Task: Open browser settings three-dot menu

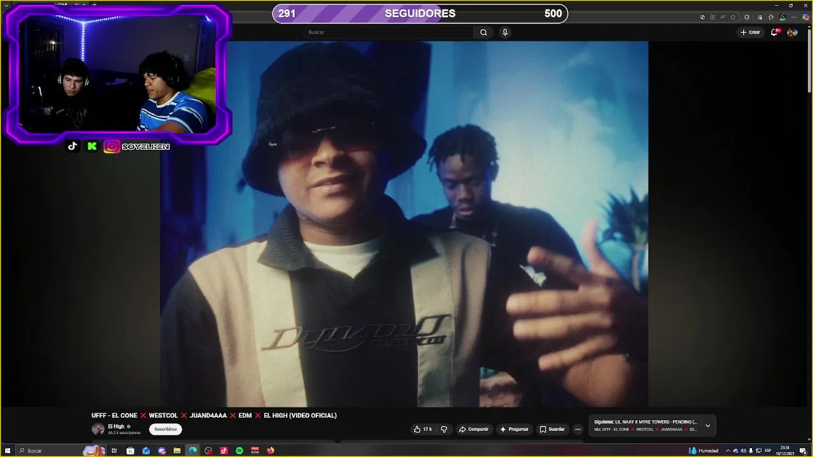Action: tap(794, 17)
